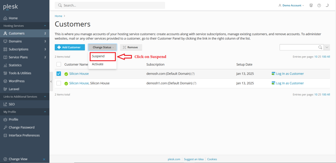Open the Change Status dropdown
The width and height of the screenshot is (336, 163).
tap(102, 47)
